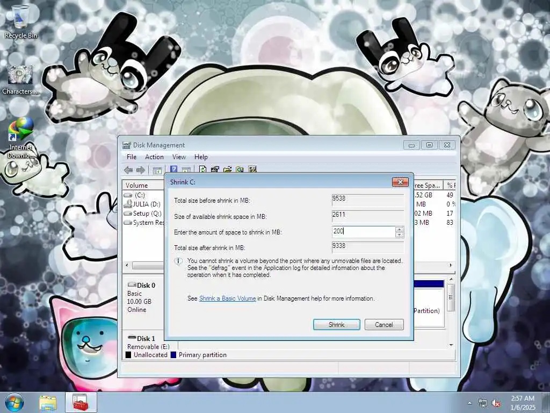Viewport: 550px width, 413px height.
Task: Toggle Show/Hide Console Tree toolbar icon
Action: (157, 170)
